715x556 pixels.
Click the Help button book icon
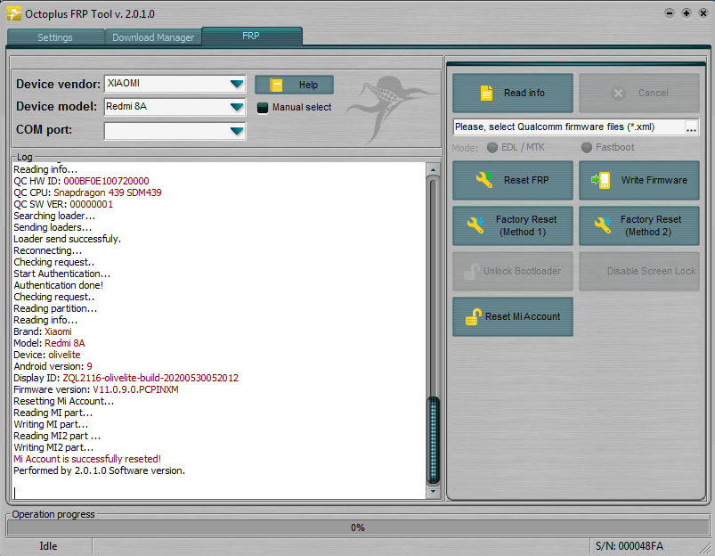pyautogui.click(x=276, y=85)
